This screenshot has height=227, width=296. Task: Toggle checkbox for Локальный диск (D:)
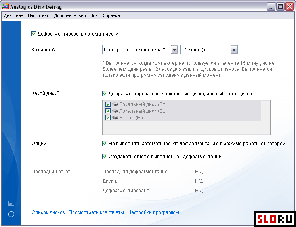(108, 111)
